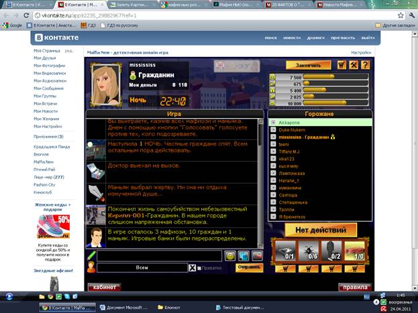Click the Закончить button
The width and height of the screenshot is (418, 313).
point(309,65)
